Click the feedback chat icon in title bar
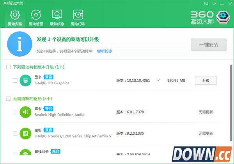234x164 pixels. tap(206, 4)
